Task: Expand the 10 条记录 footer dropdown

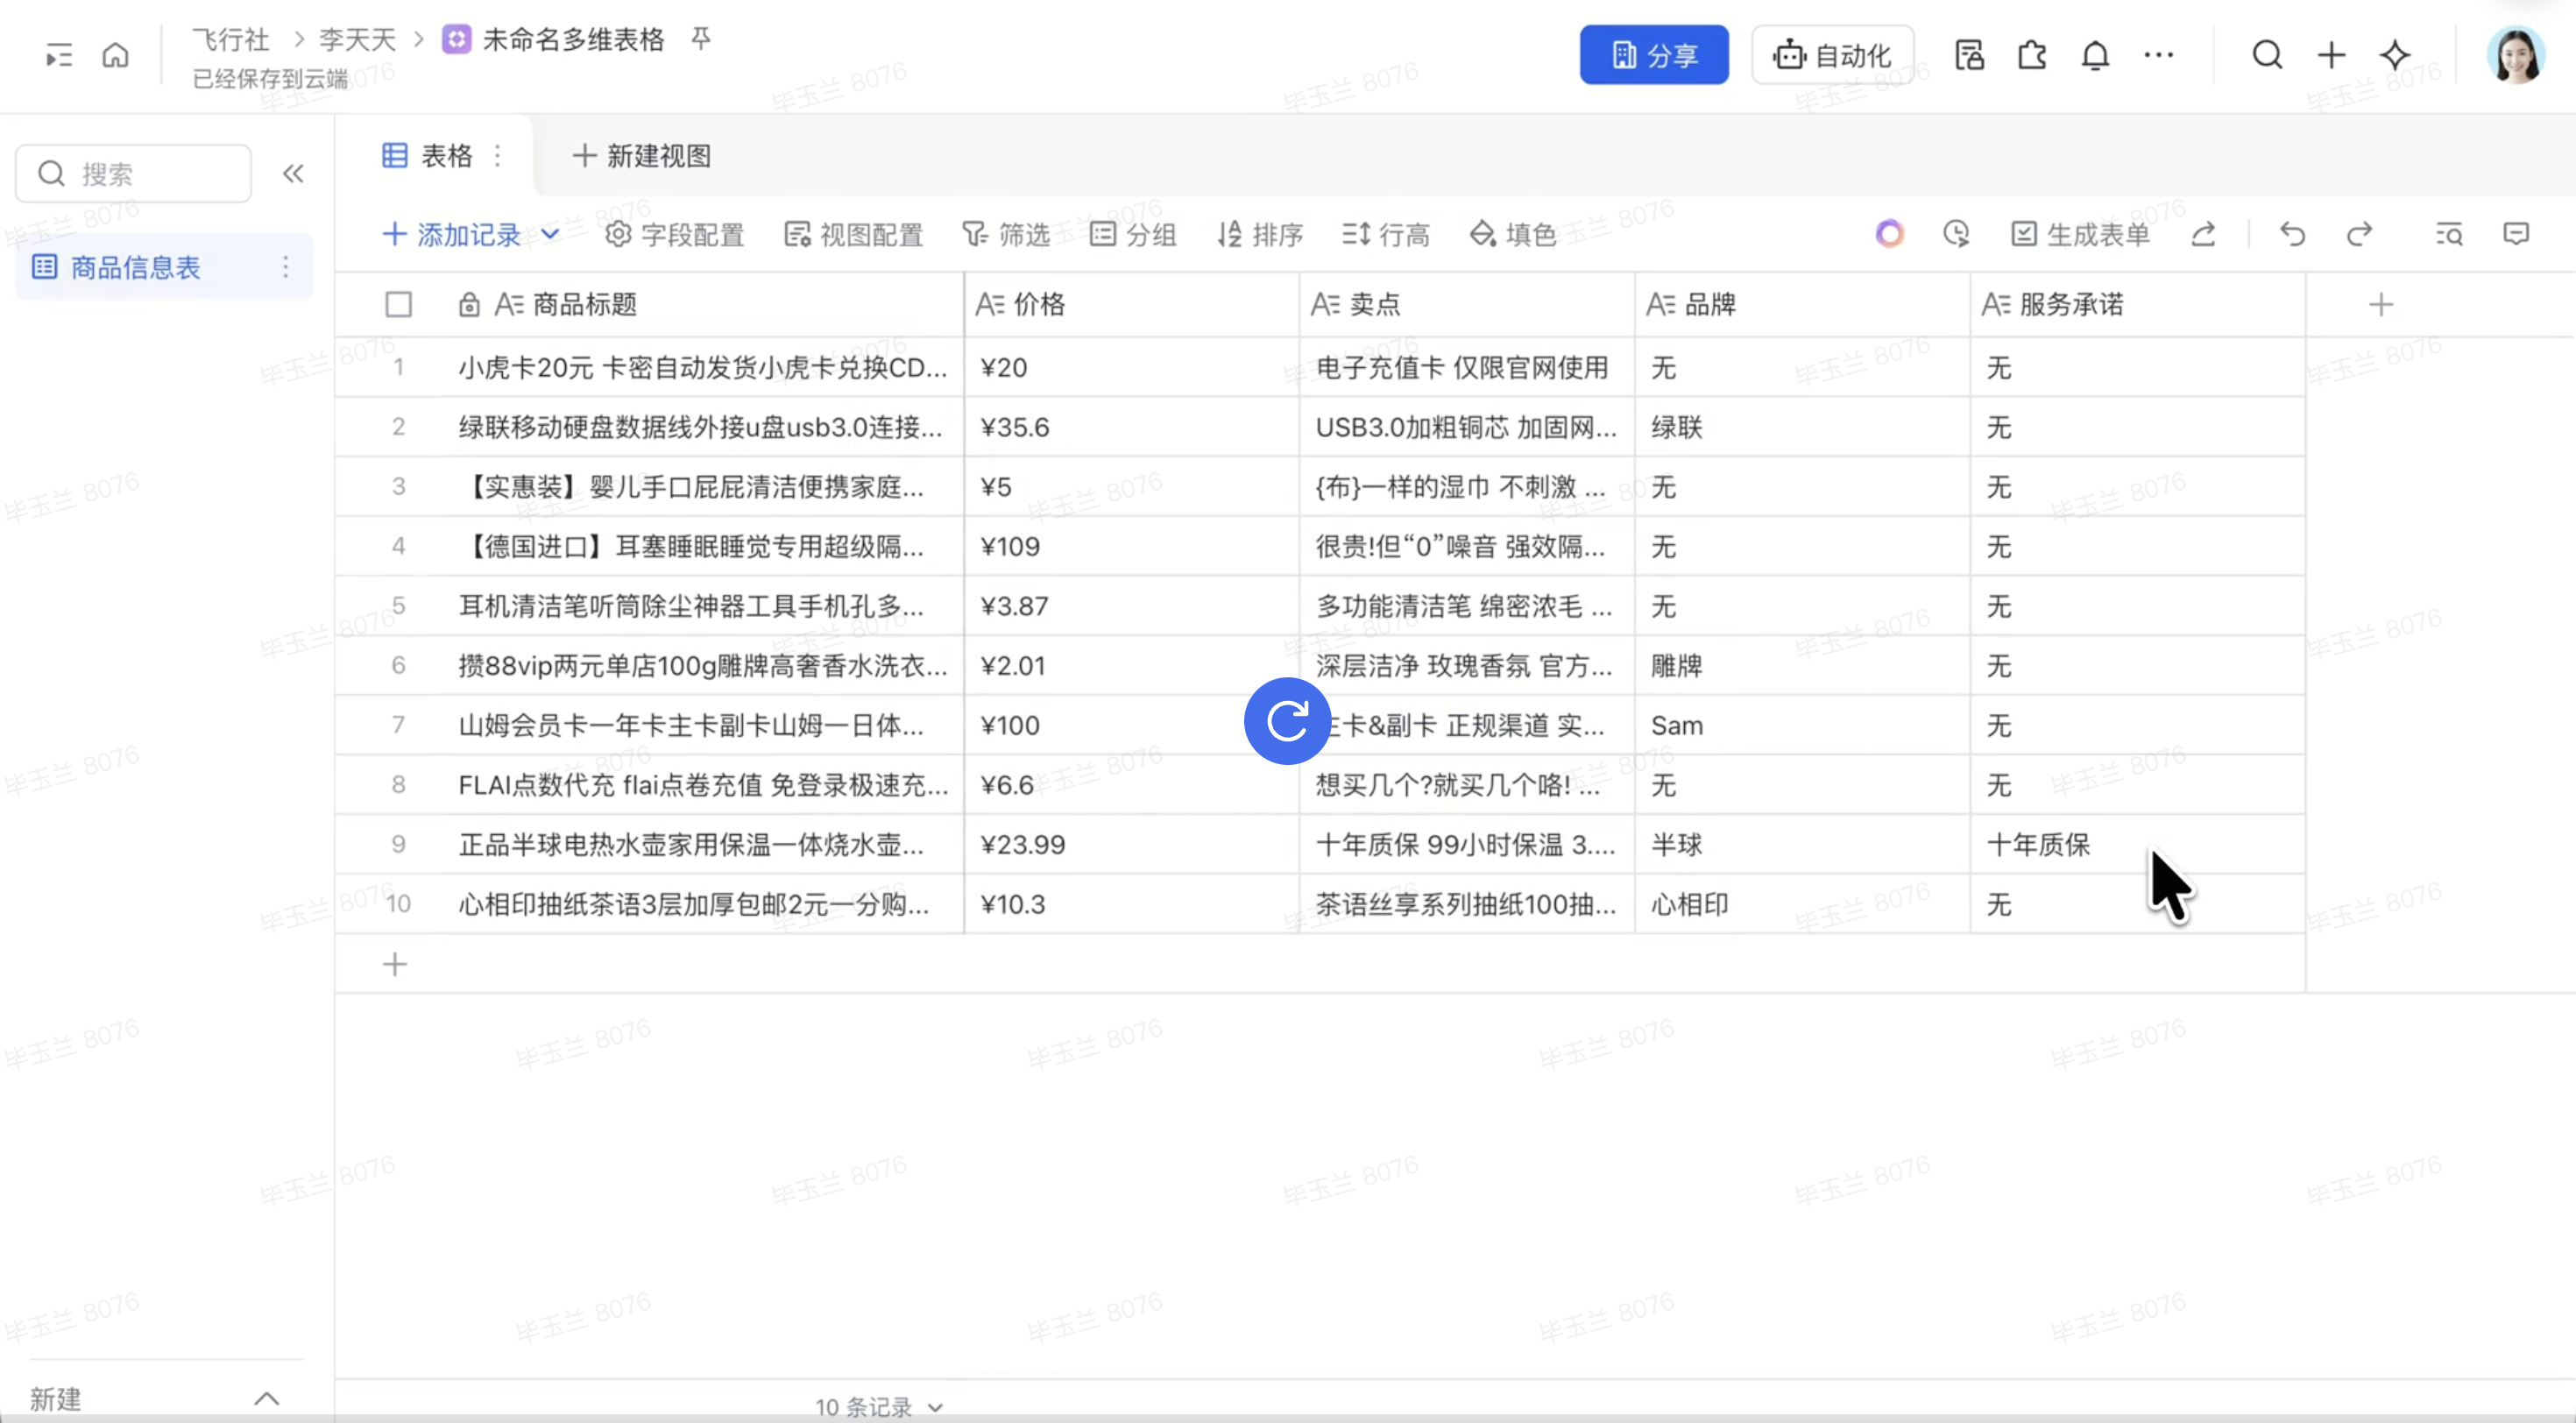Action: click(935, 1407)
